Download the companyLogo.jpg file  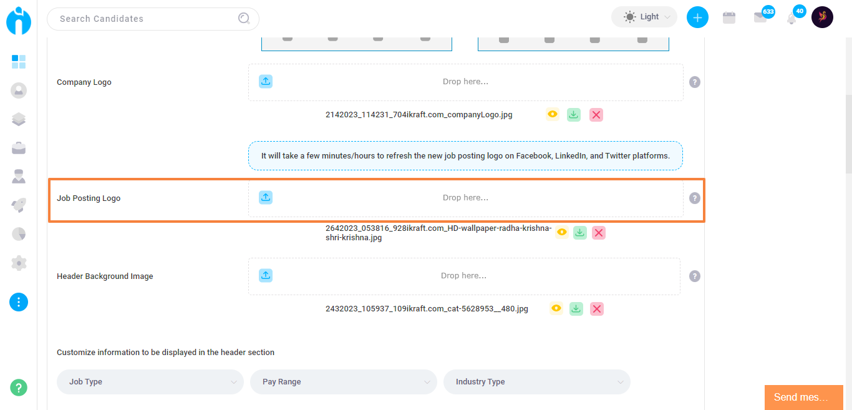(x=574, y=115)
